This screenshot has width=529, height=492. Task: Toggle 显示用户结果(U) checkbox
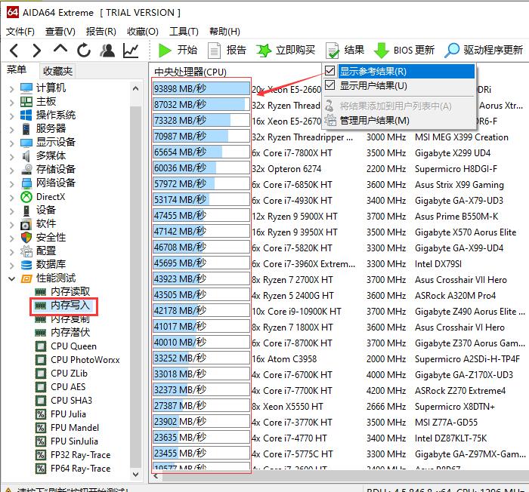pos(330,86)
